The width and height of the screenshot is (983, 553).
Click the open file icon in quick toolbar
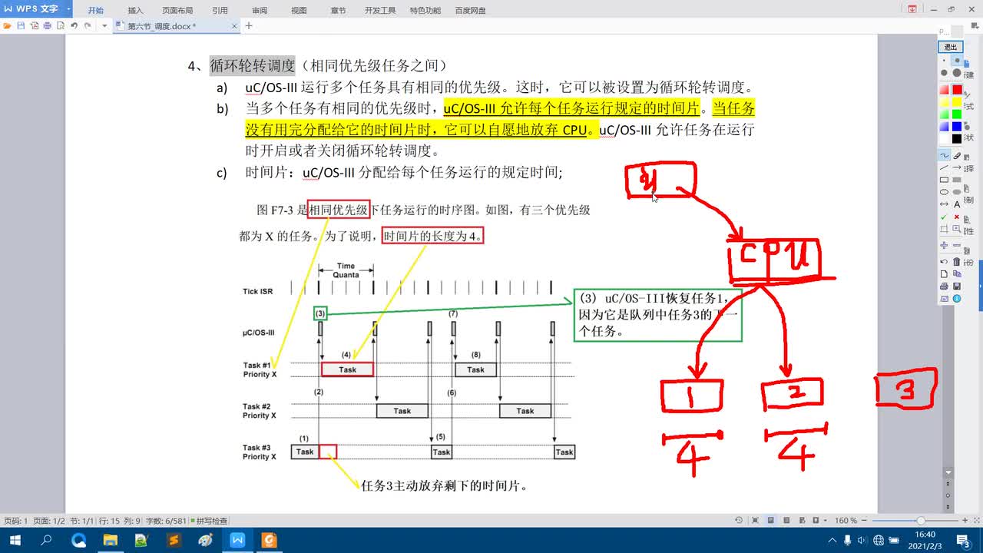click(x=8, y=25)
